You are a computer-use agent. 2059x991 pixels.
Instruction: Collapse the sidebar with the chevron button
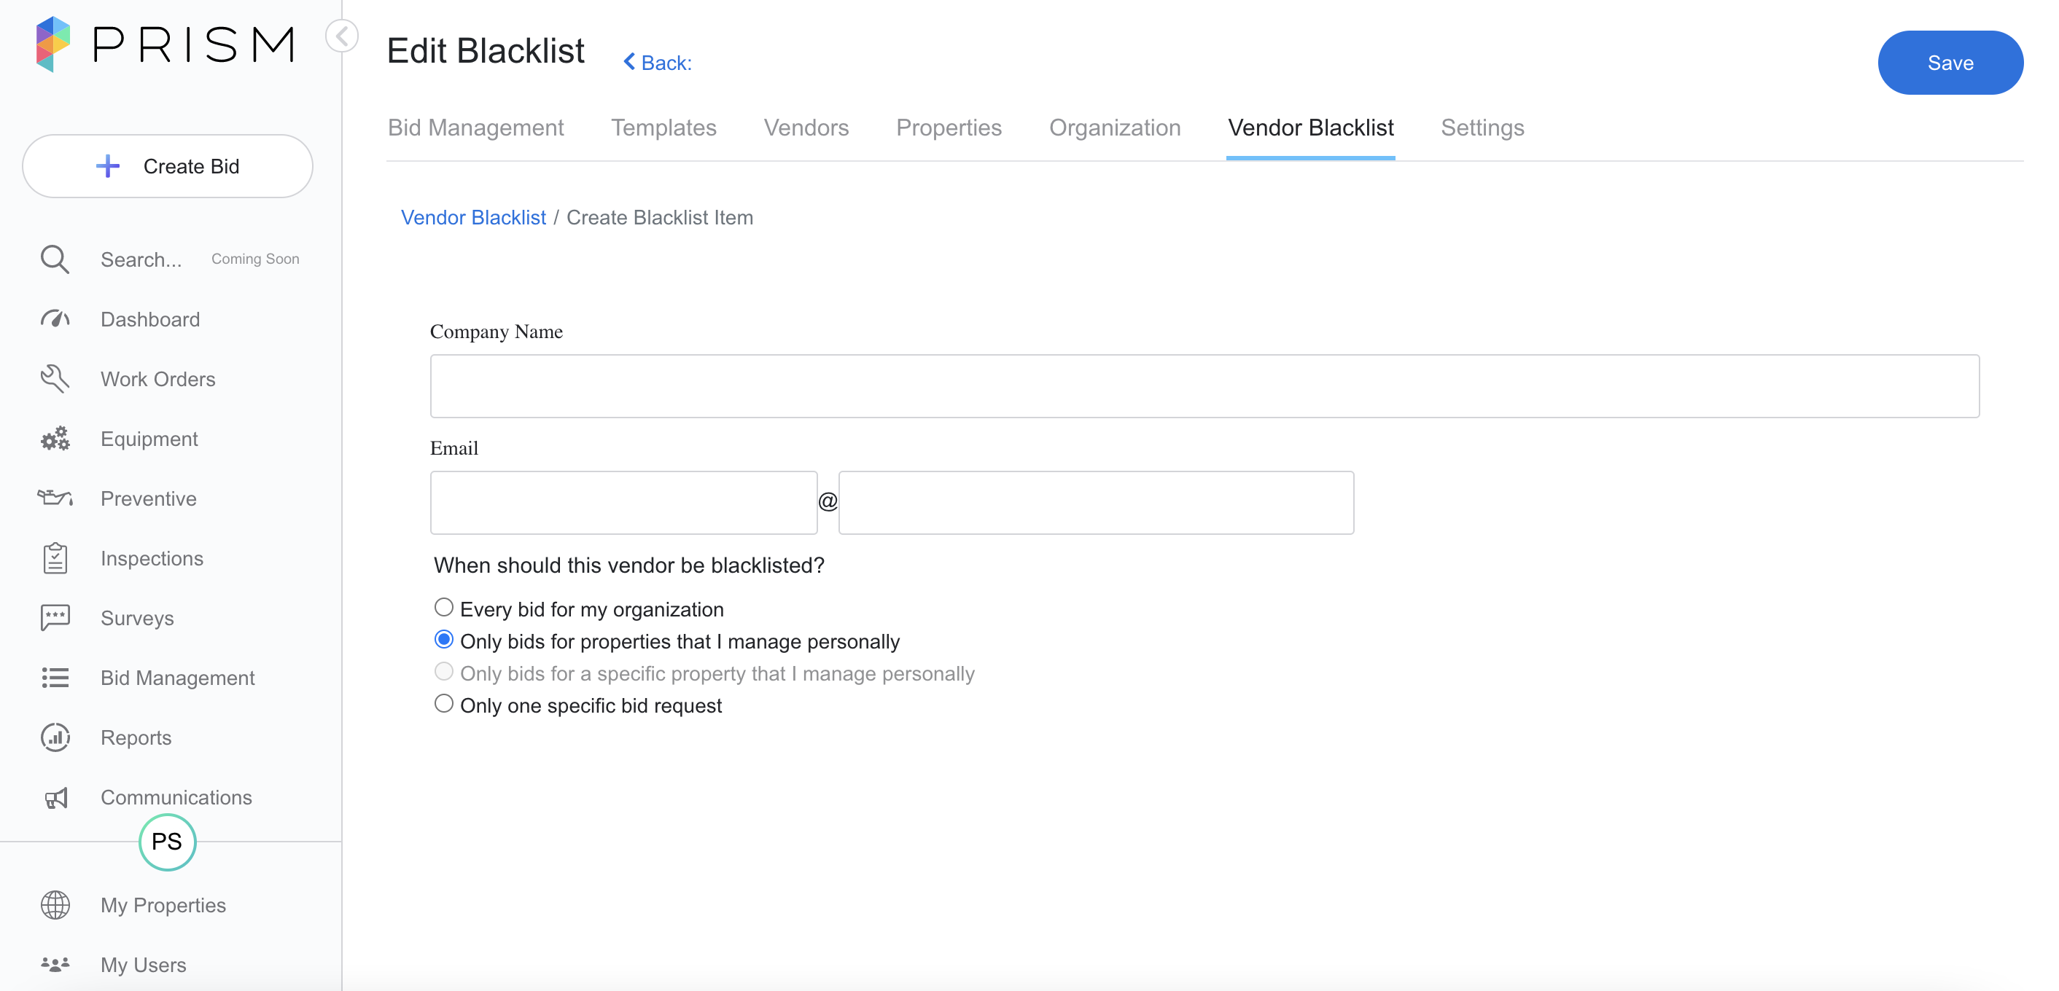(342, 36)
